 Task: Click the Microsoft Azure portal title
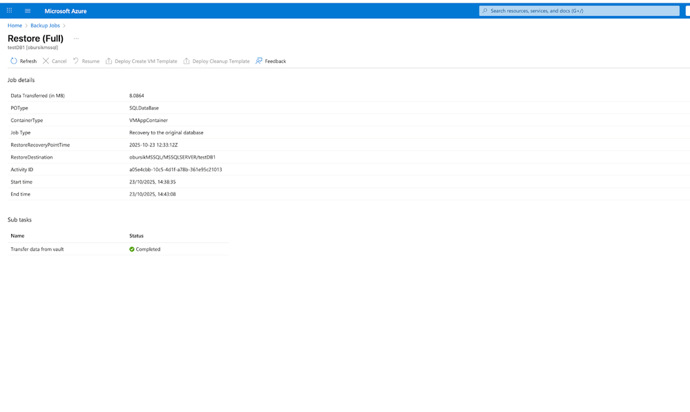(66, 11)
